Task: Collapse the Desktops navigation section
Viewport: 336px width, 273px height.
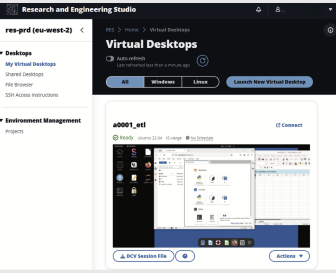Action: pos(2,53)
